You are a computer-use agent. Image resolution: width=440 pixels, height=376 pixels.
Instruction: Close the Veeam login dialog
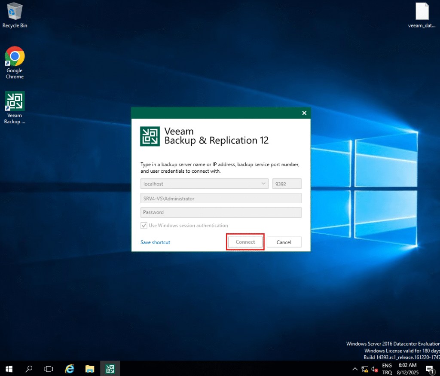[x=304, y=113]
